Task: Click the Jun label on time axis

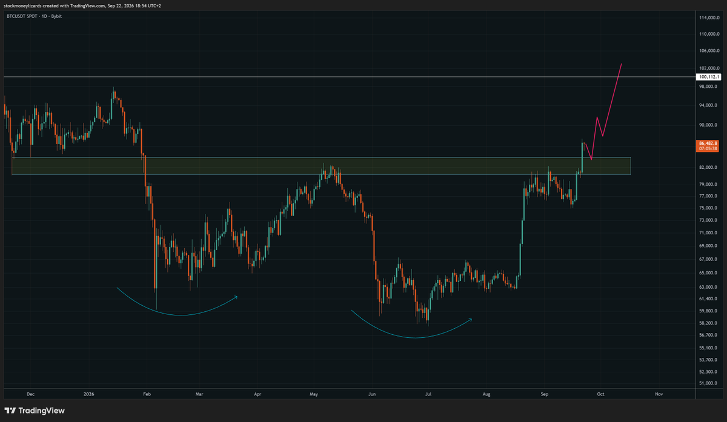Action: click(372, 394)
